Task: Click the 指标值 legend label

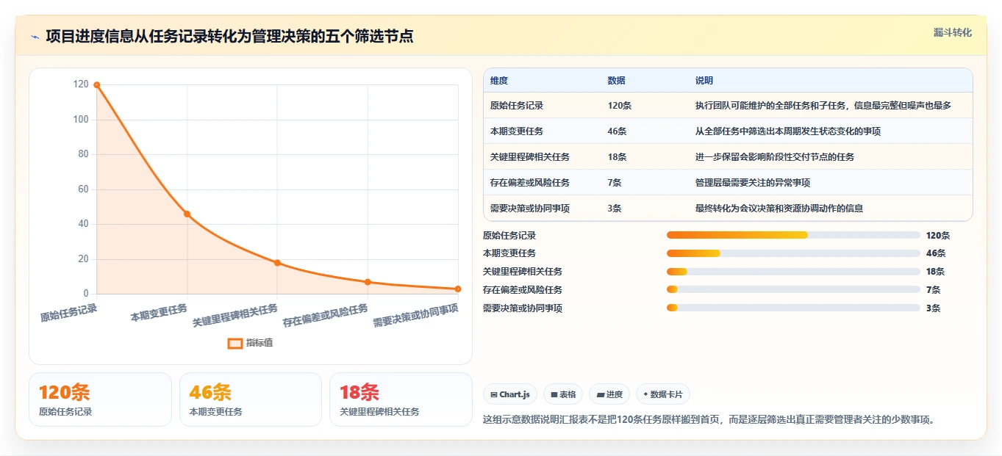Action: click(x=260, y=343)
